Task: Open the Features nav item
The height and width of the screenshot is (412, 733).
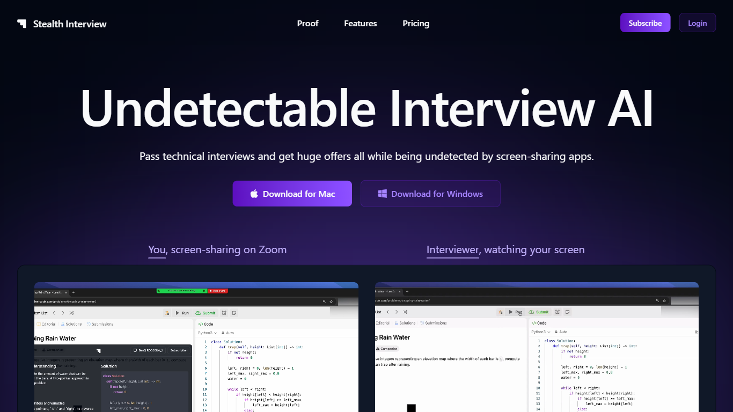Action: (x=361, y=24)
